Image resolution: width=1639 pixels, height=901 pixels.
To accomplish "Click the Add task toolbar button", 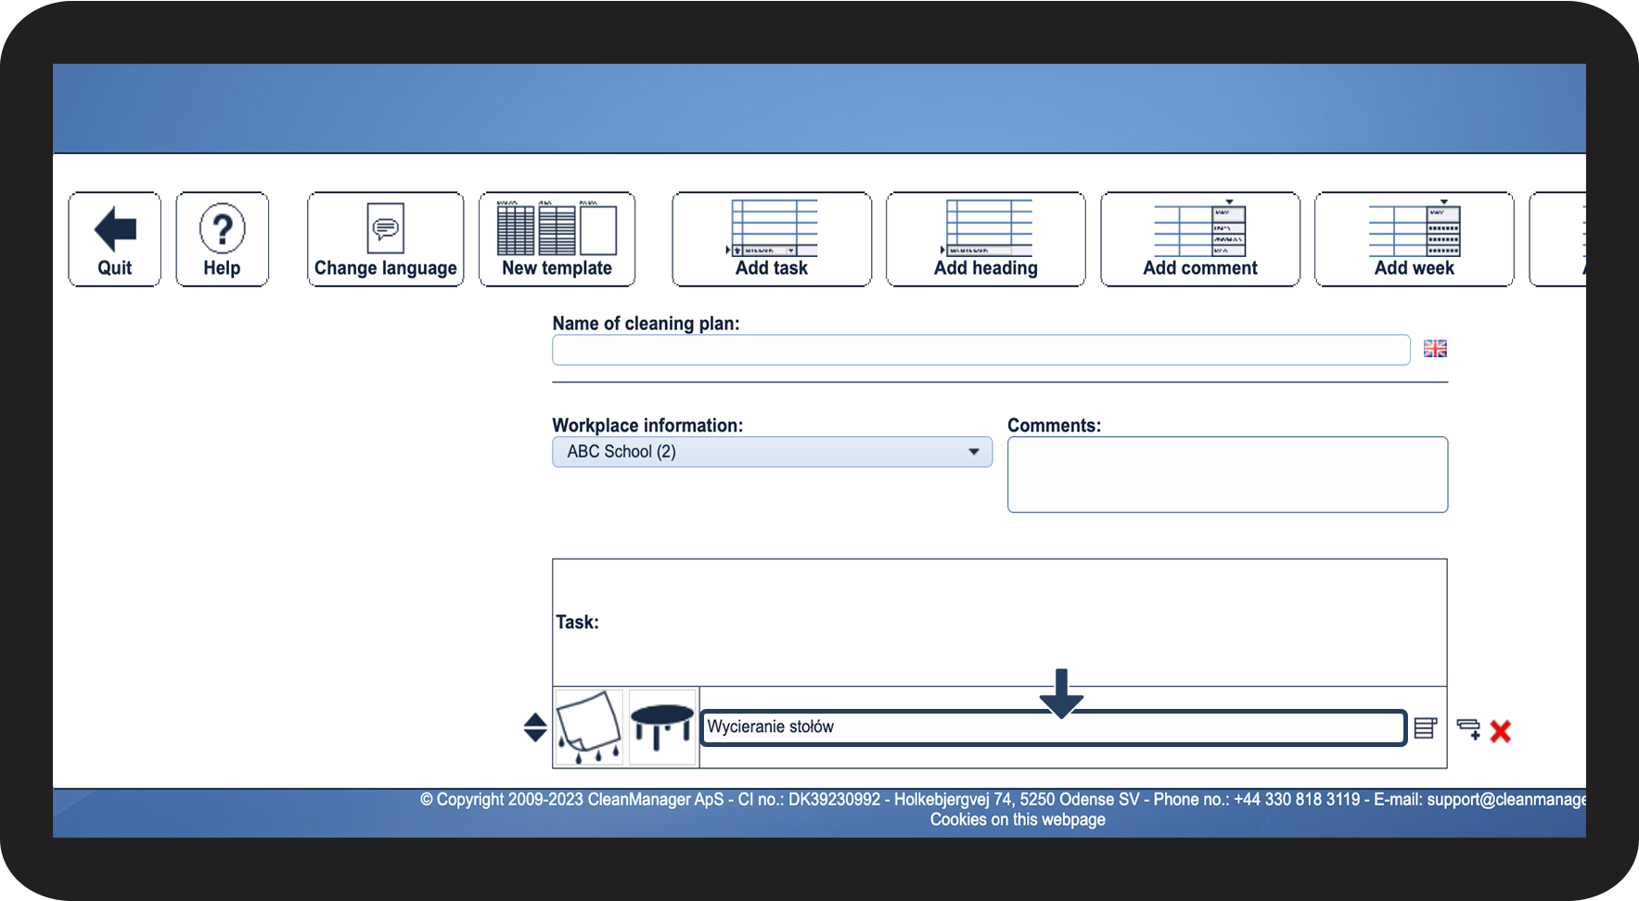I will coord(772,239).
